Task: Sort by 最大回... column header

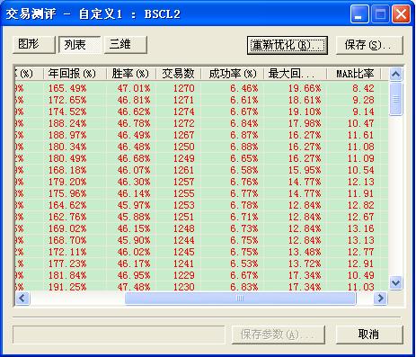Action: click(x=295, y=74)
